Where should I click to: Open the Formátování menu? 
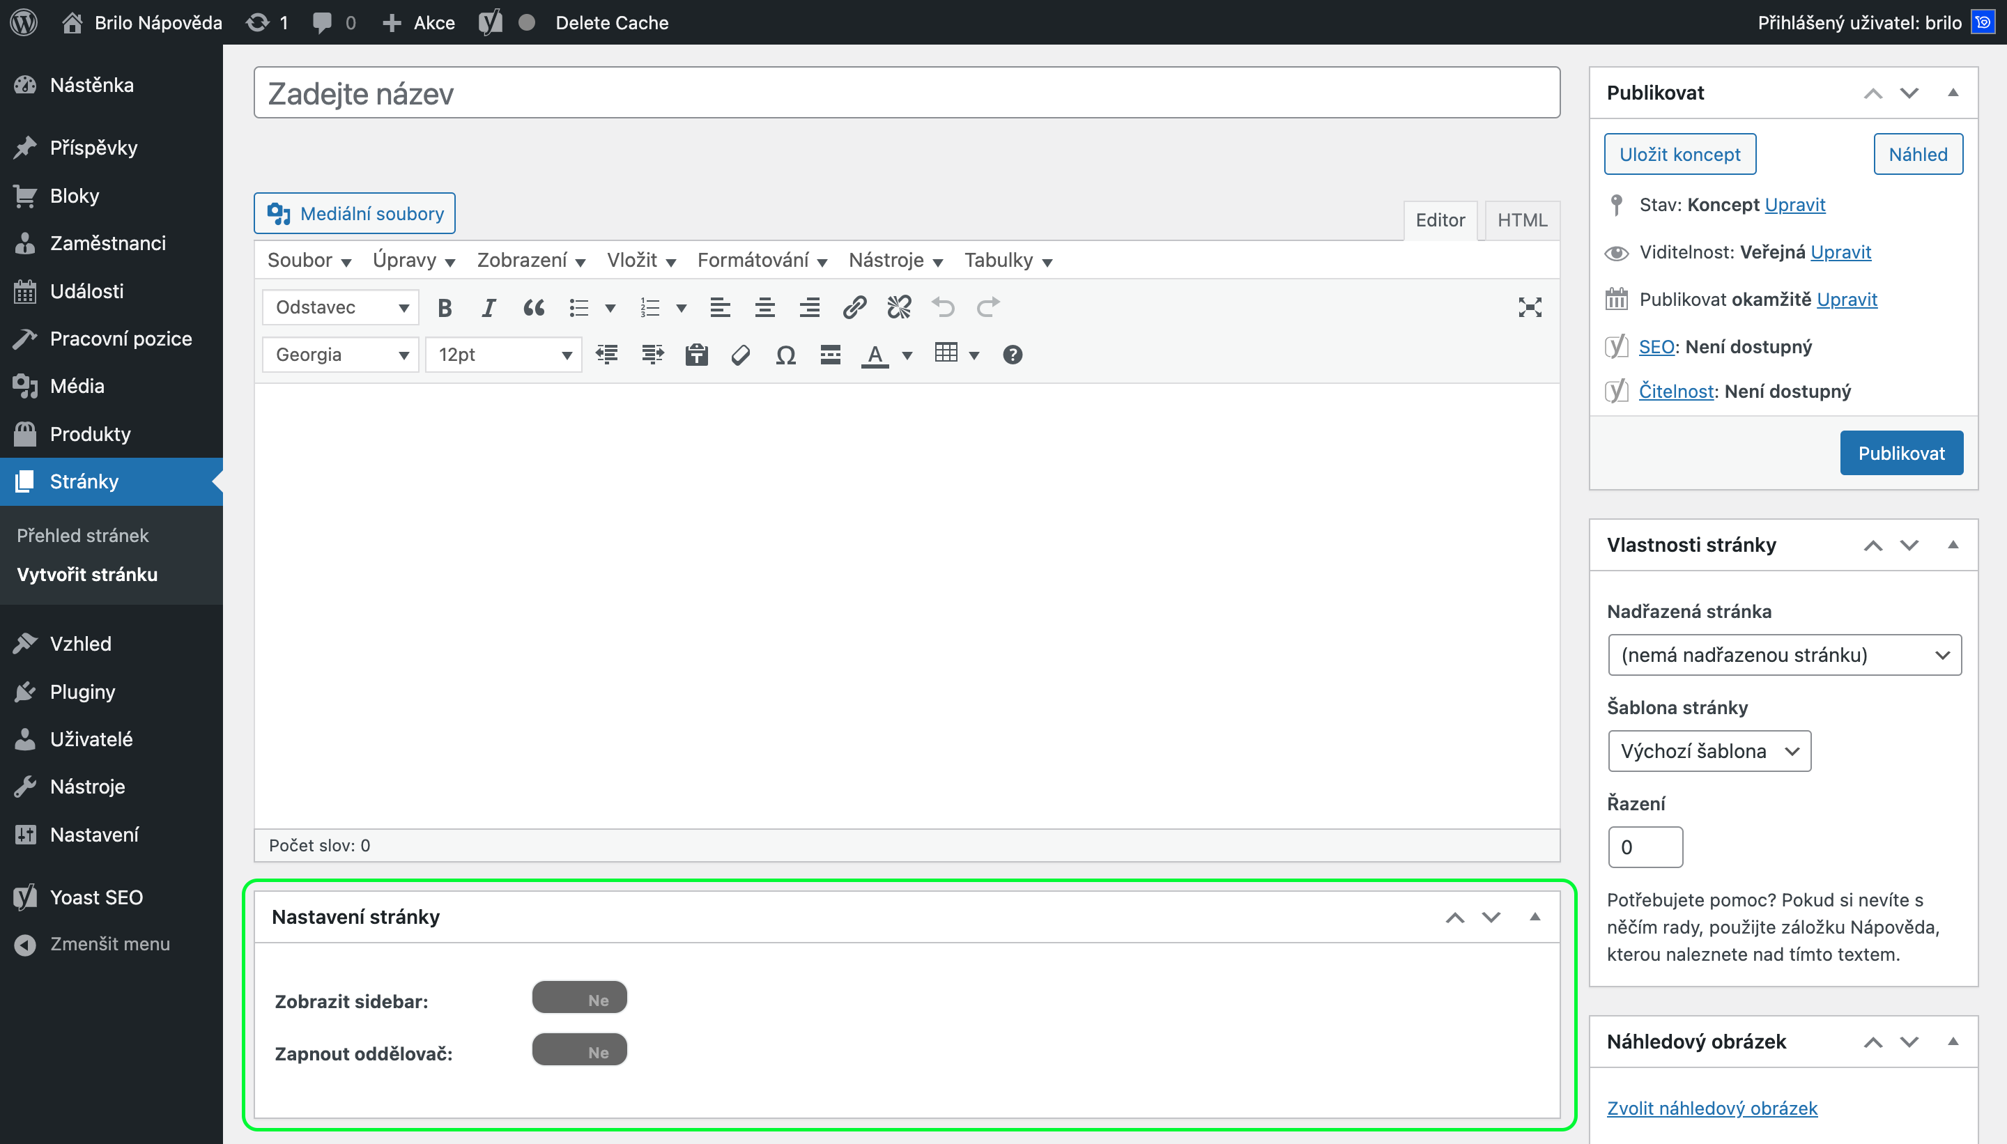[762, 260]
